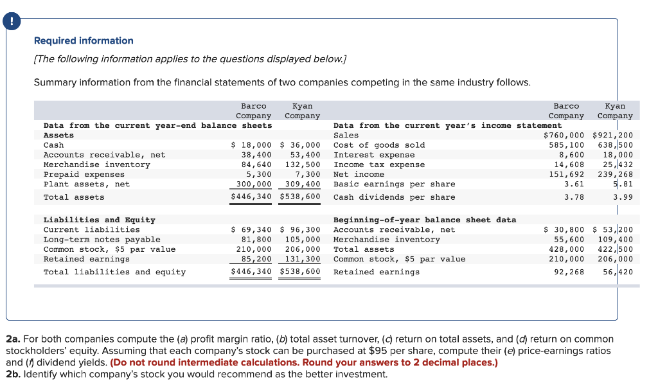
Task: Select 'Data from the current year's income statement' heading
Action: [x=447, y=125]
